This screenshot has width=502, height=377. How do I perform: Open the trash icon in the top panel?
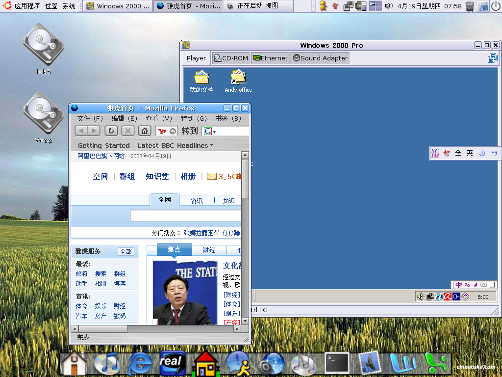coord(470,6)
